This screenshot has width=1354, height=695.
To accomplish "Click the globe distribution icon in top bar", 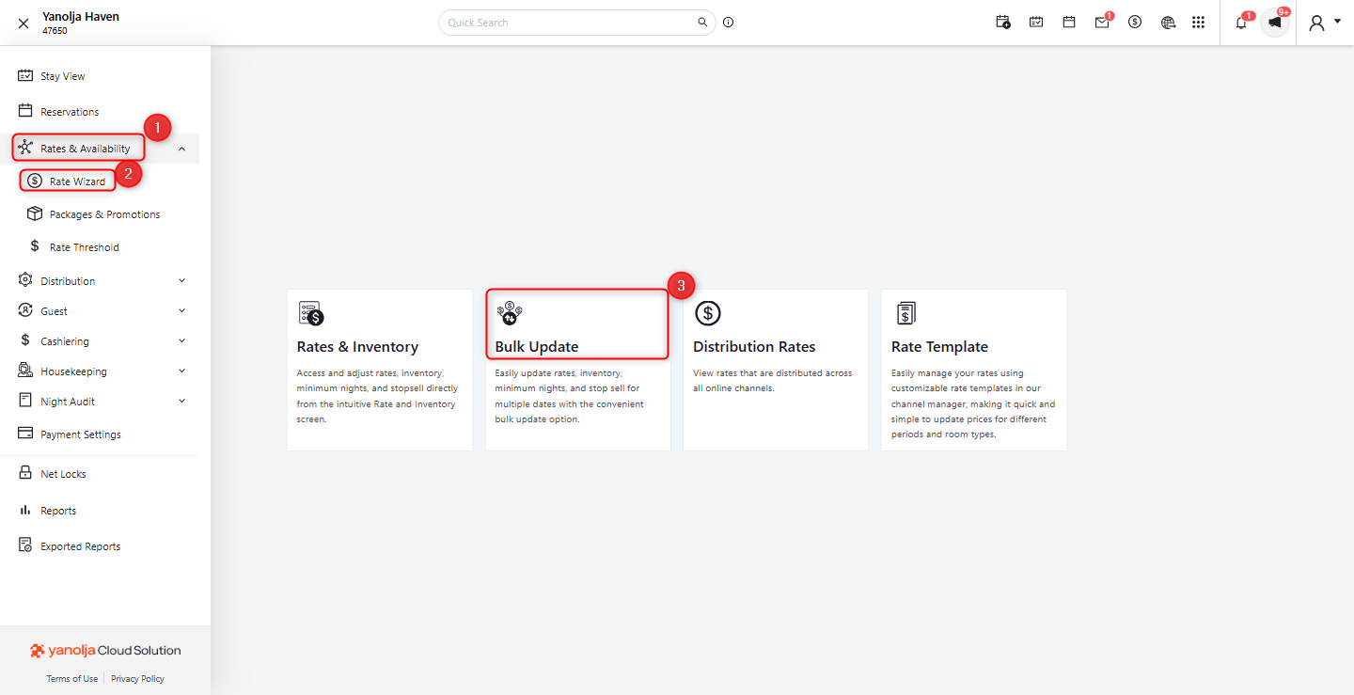I will point(1168,23).
